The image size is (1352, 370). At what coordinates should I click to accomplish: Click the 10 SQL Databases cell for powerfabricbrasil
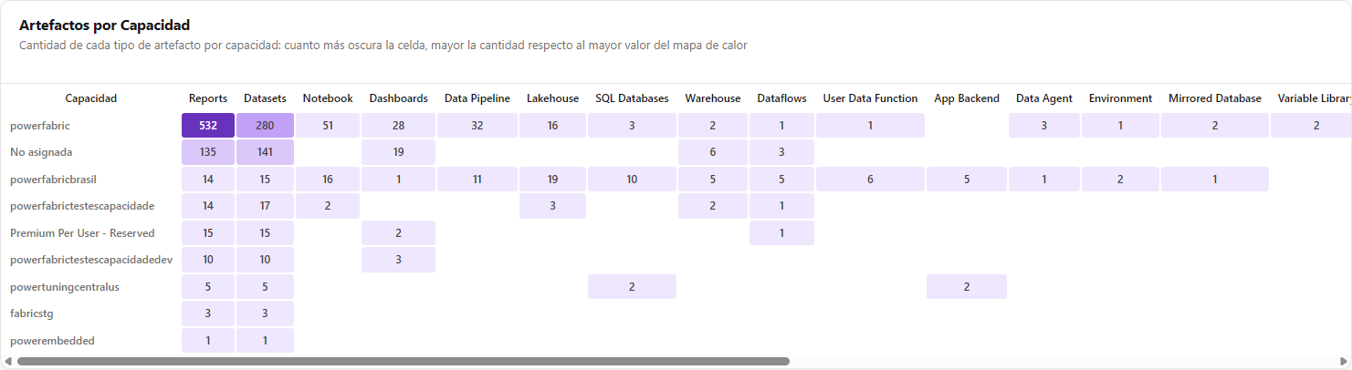coord(632,180)
